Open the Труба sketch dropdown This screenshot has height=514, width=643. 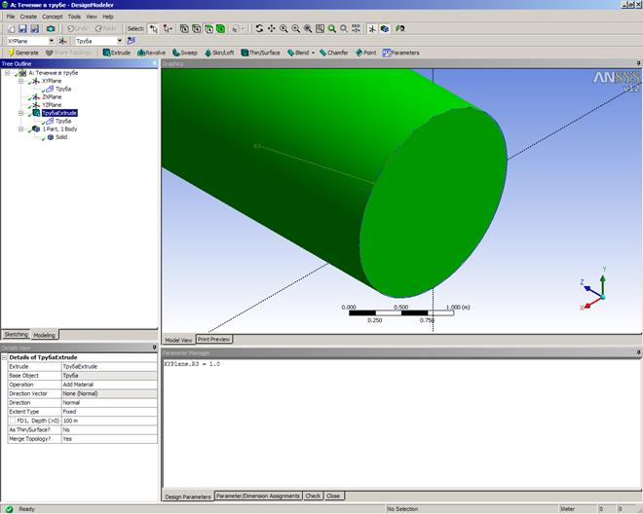tap(119, 41)
